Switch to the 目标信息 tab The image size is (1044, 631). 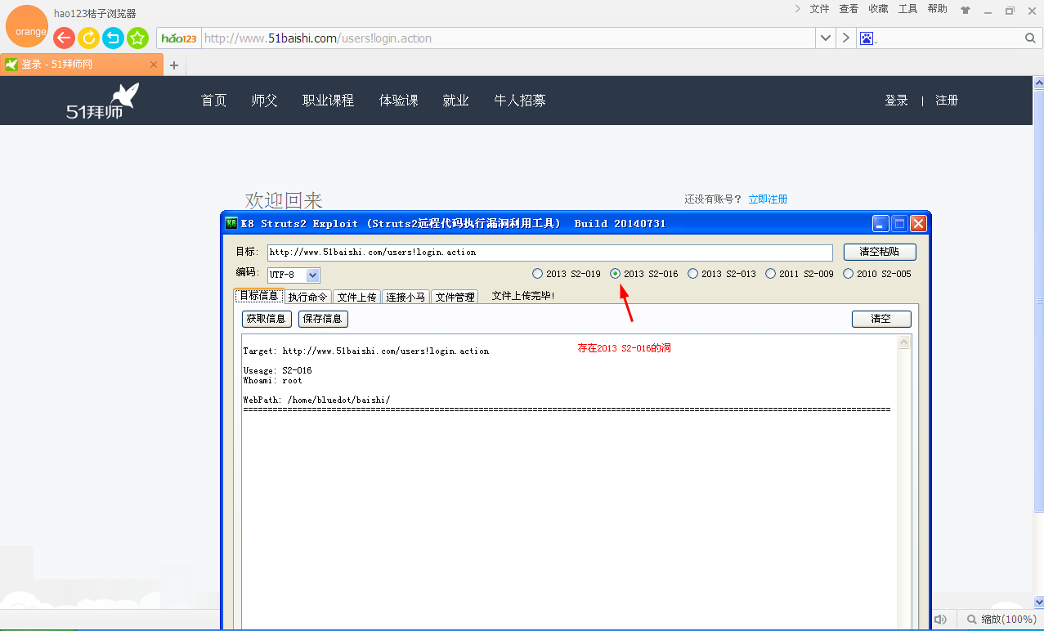258,296
